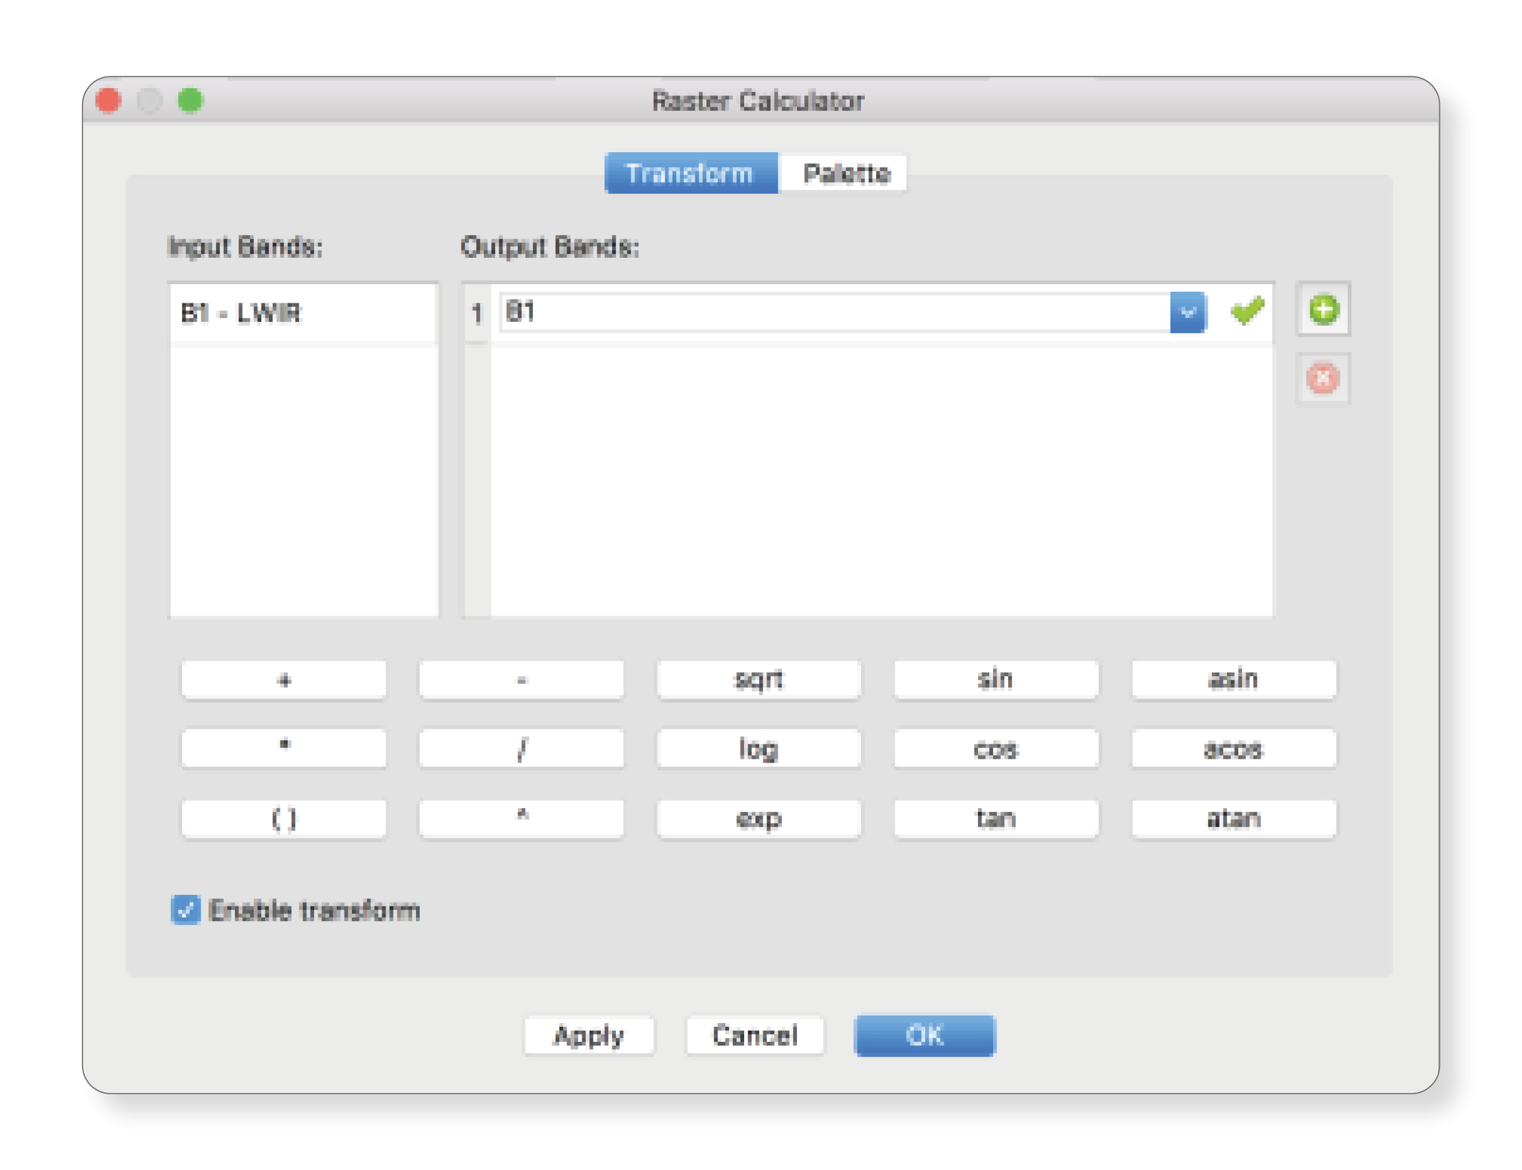The height and width of the screenshot is (1170, 1522).
Task: Select the B1 - LWIR input band
Action: point(241,313)
